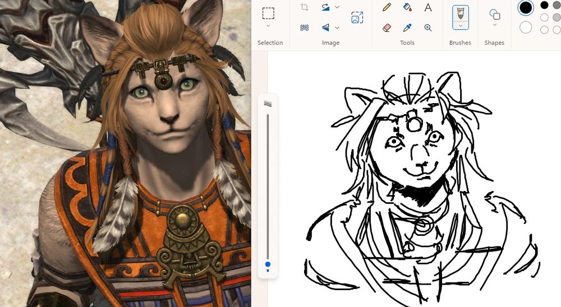The height and width of the screenshot is (307, 561).
Task: Select the large black Color 1 circle
Action: coord(526,7)
